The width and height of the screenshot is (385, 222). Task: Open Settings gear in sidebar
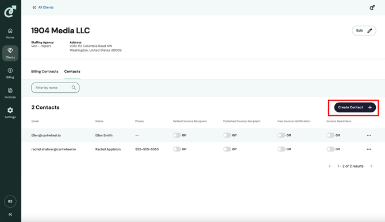pos(10,113)
